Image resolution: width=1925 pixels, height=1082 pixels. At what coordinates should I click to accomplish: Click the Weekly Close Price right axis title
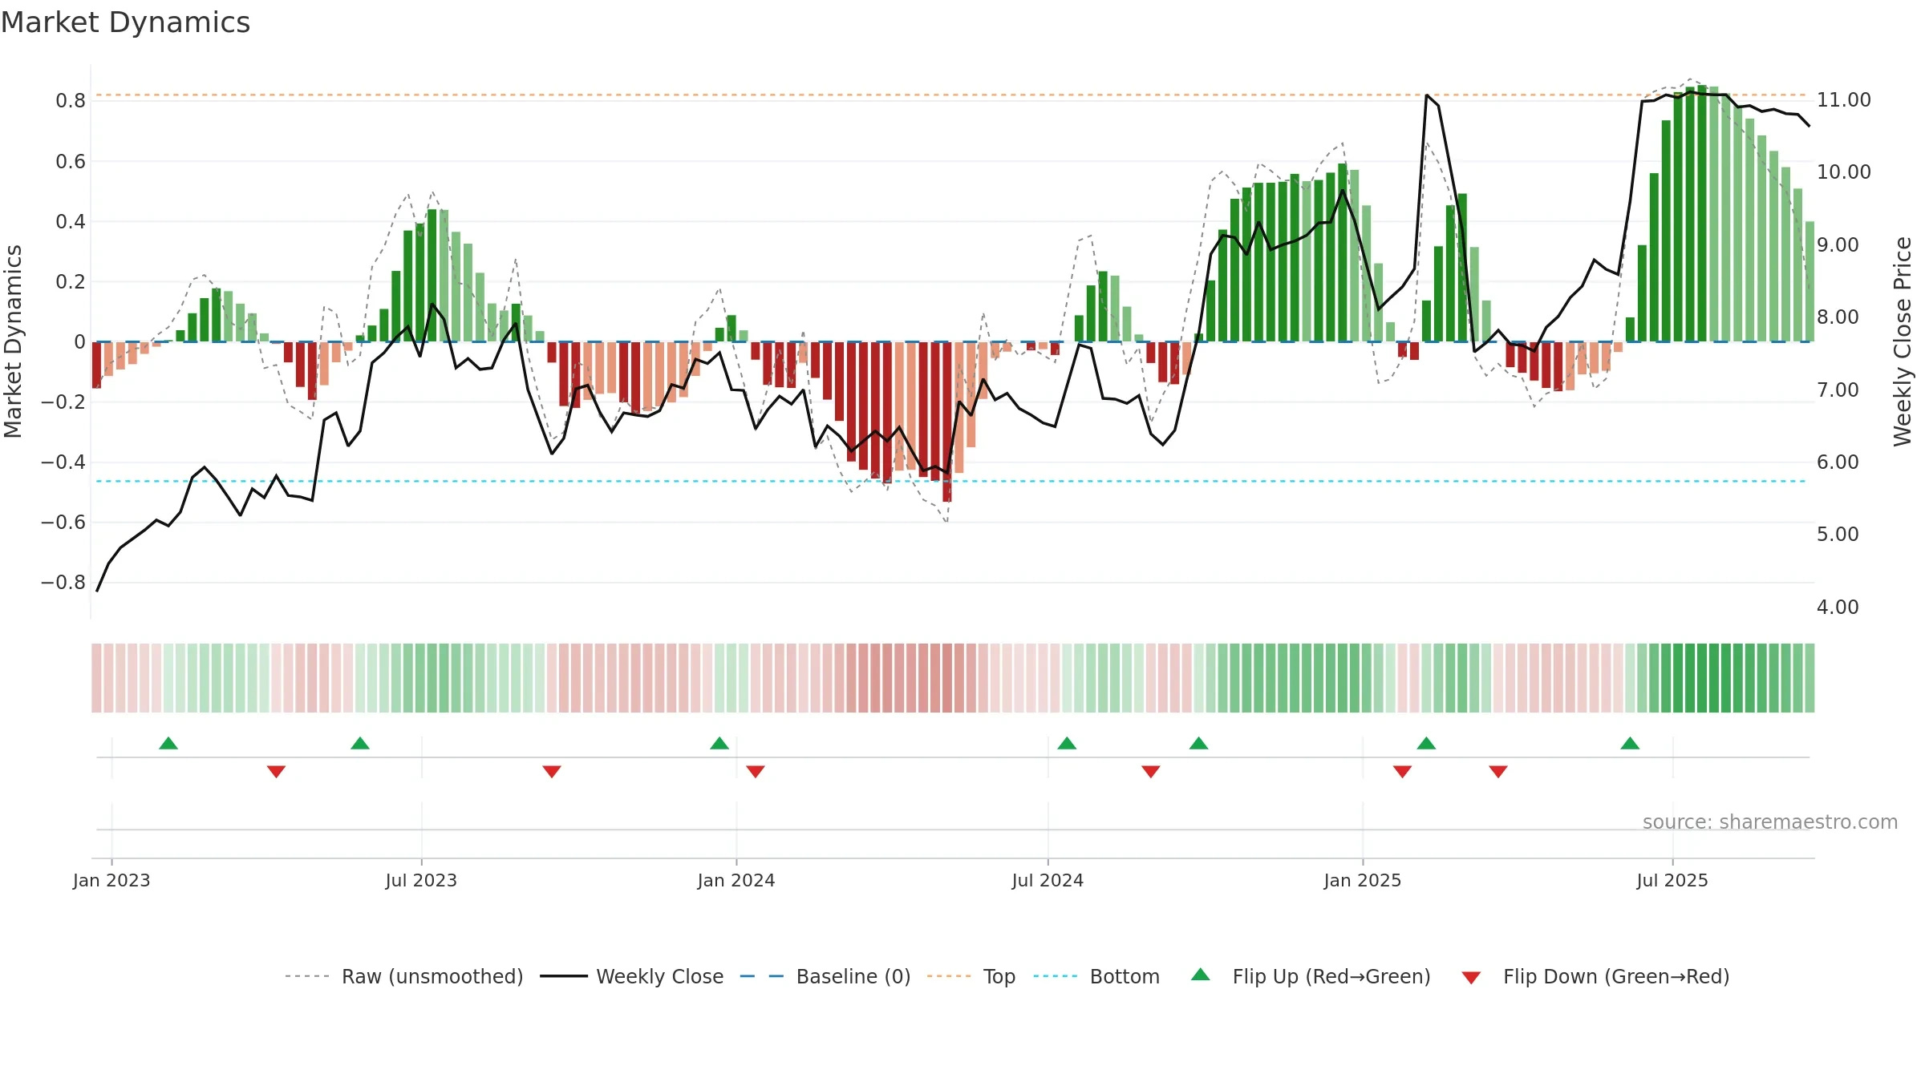point(1903,341)
